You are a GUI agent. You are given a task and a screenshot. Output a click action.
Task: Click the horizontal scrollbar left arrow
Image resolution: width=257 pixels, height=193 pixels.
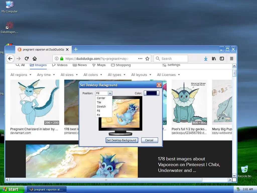7,180
